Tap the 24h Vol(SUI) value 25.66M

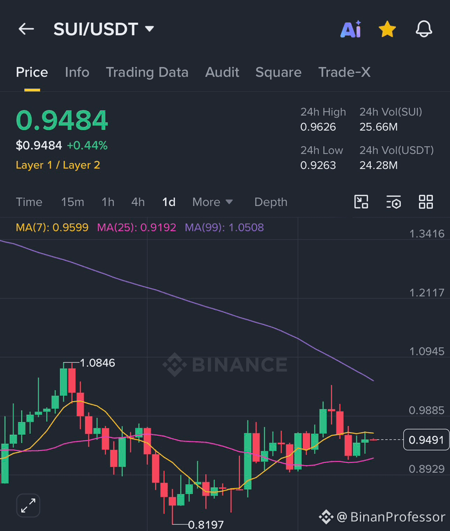coord(378,127)
